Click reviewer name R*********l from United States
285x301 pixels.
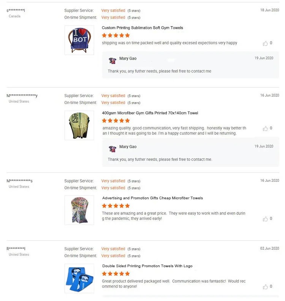(16, 249)
